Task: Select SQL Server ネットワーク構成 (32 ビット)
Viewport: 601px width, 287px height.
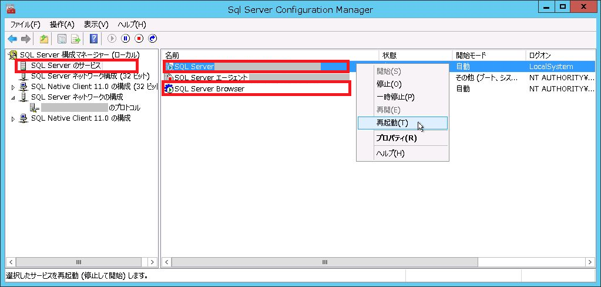Action: click(90, 76)
